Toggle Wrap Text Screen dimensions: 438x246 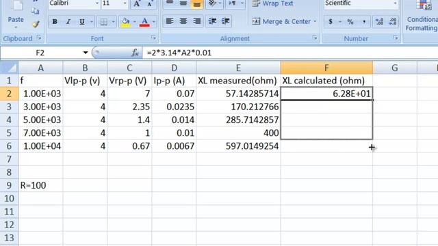[272, 3]
